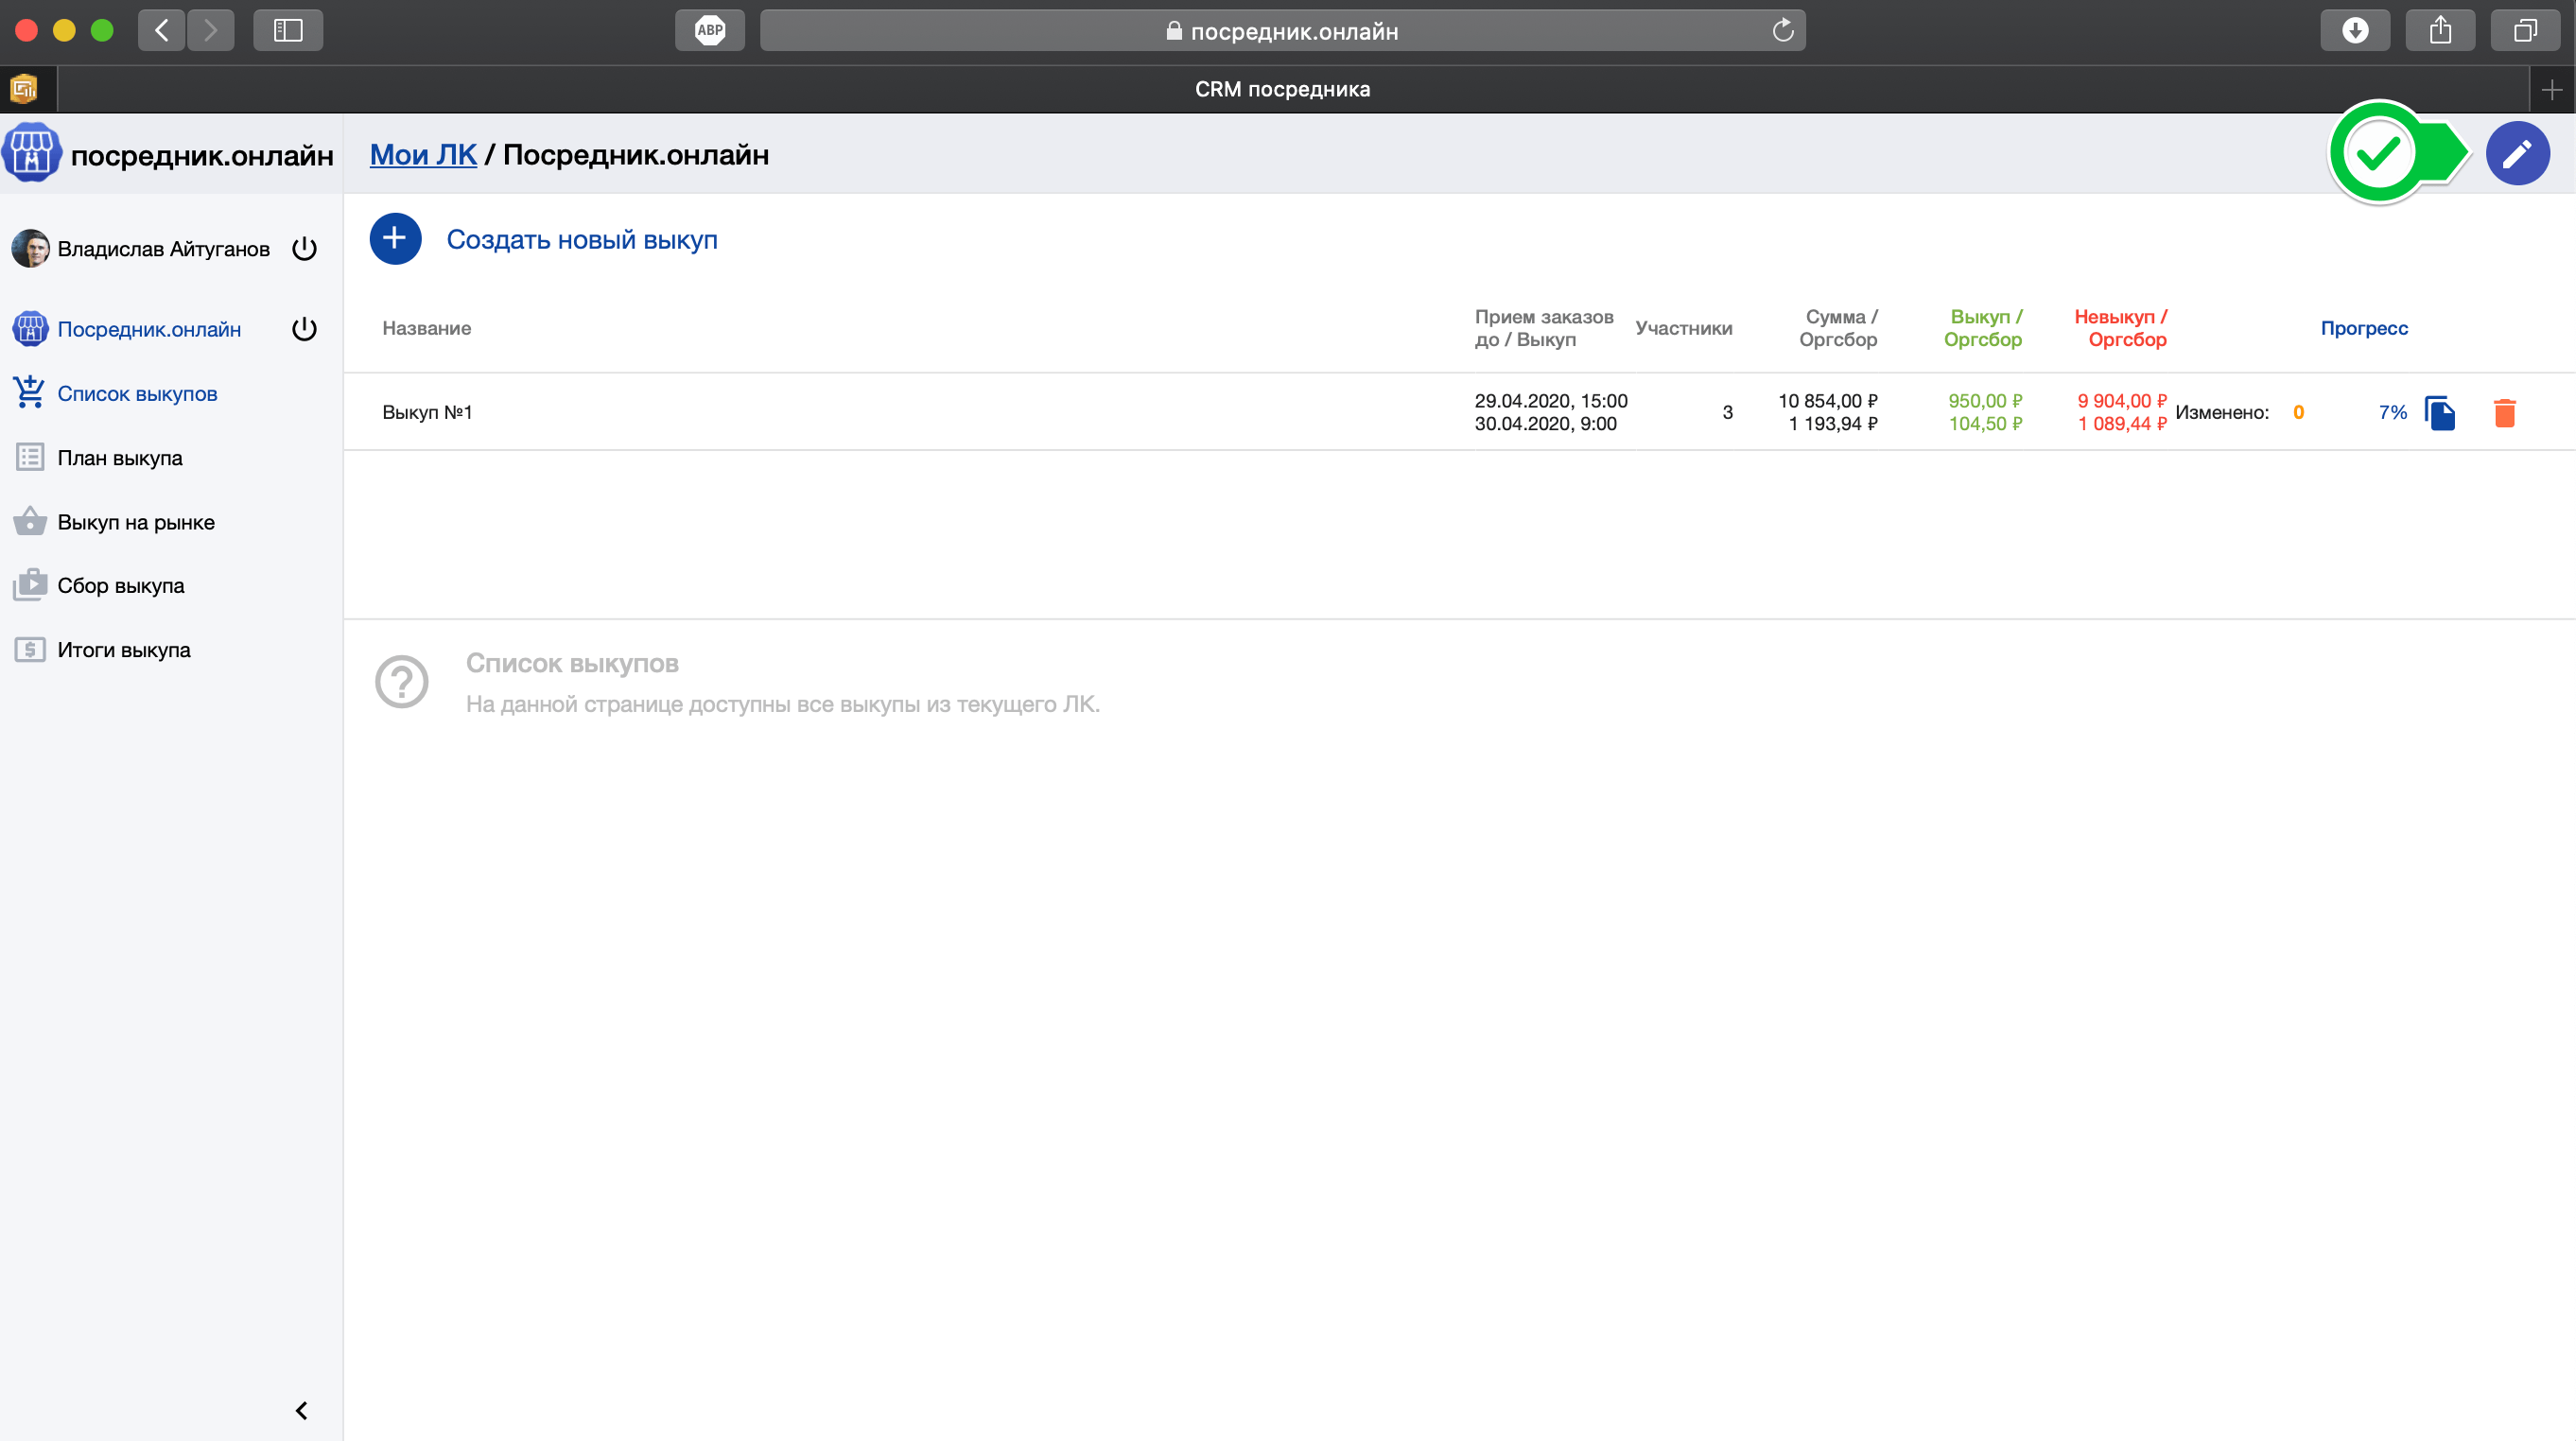Log out user Владислав Айтуганов power icon

304,249
